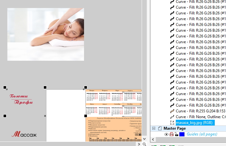Image resolution: width=226 pixels, height=146 pixels.
Task: Click the middle-left selection handle
Action: click(5, 116)
